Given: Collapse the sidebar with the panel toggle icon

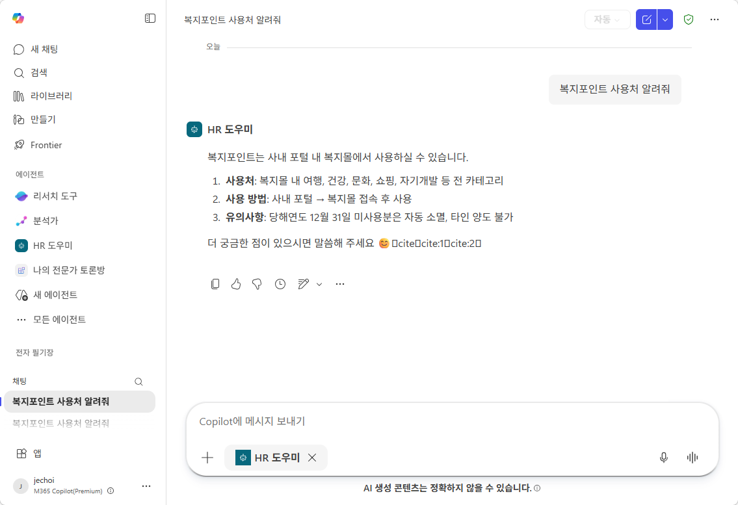Looking at the screenshot, I should tap(150, 18).
